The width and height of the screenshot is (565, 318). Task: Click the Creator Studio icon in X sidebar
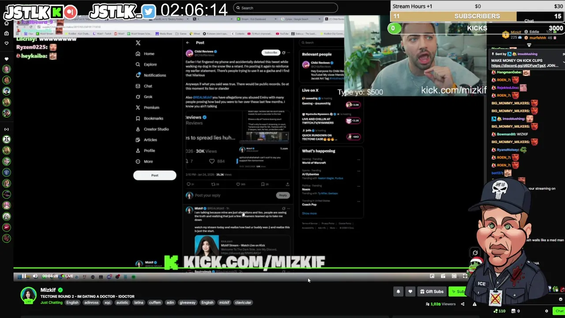pos(138,129)
